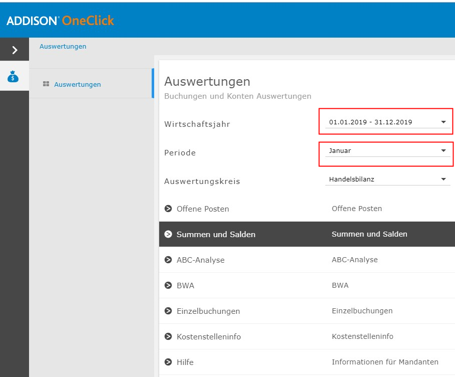Screen dimensions: 455x377
Task: Open the Periode dropdown showing Januar
Action: click(388, 151)
